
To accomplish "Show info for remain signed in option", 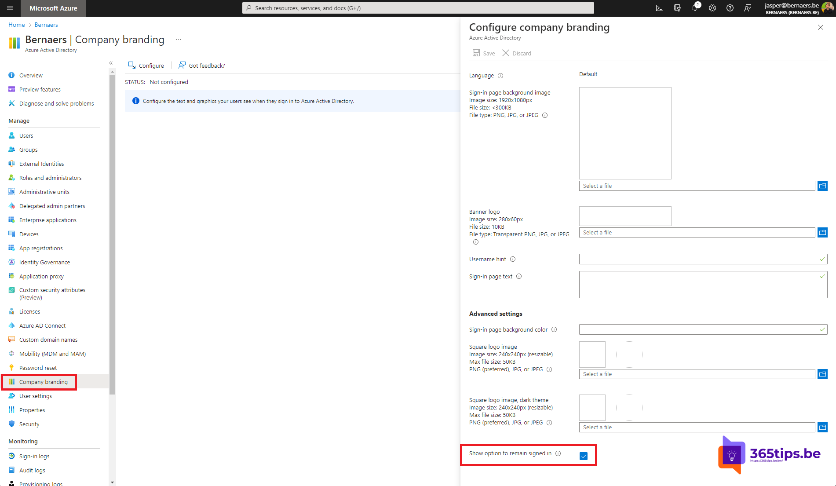I will 558,453.
